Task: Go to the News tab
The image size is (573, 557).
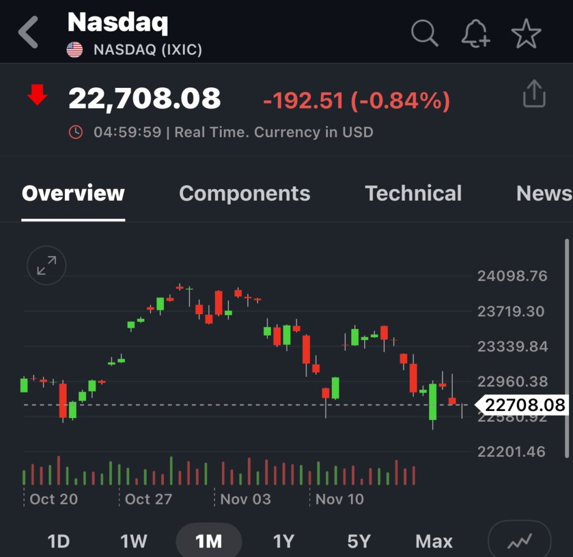Action: click(544, 193)
